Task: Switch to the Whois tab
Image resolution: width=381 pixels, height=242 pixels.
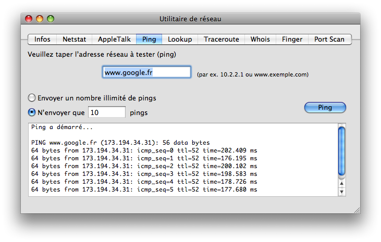Action: pyautogui.click(x=260, y=40)
